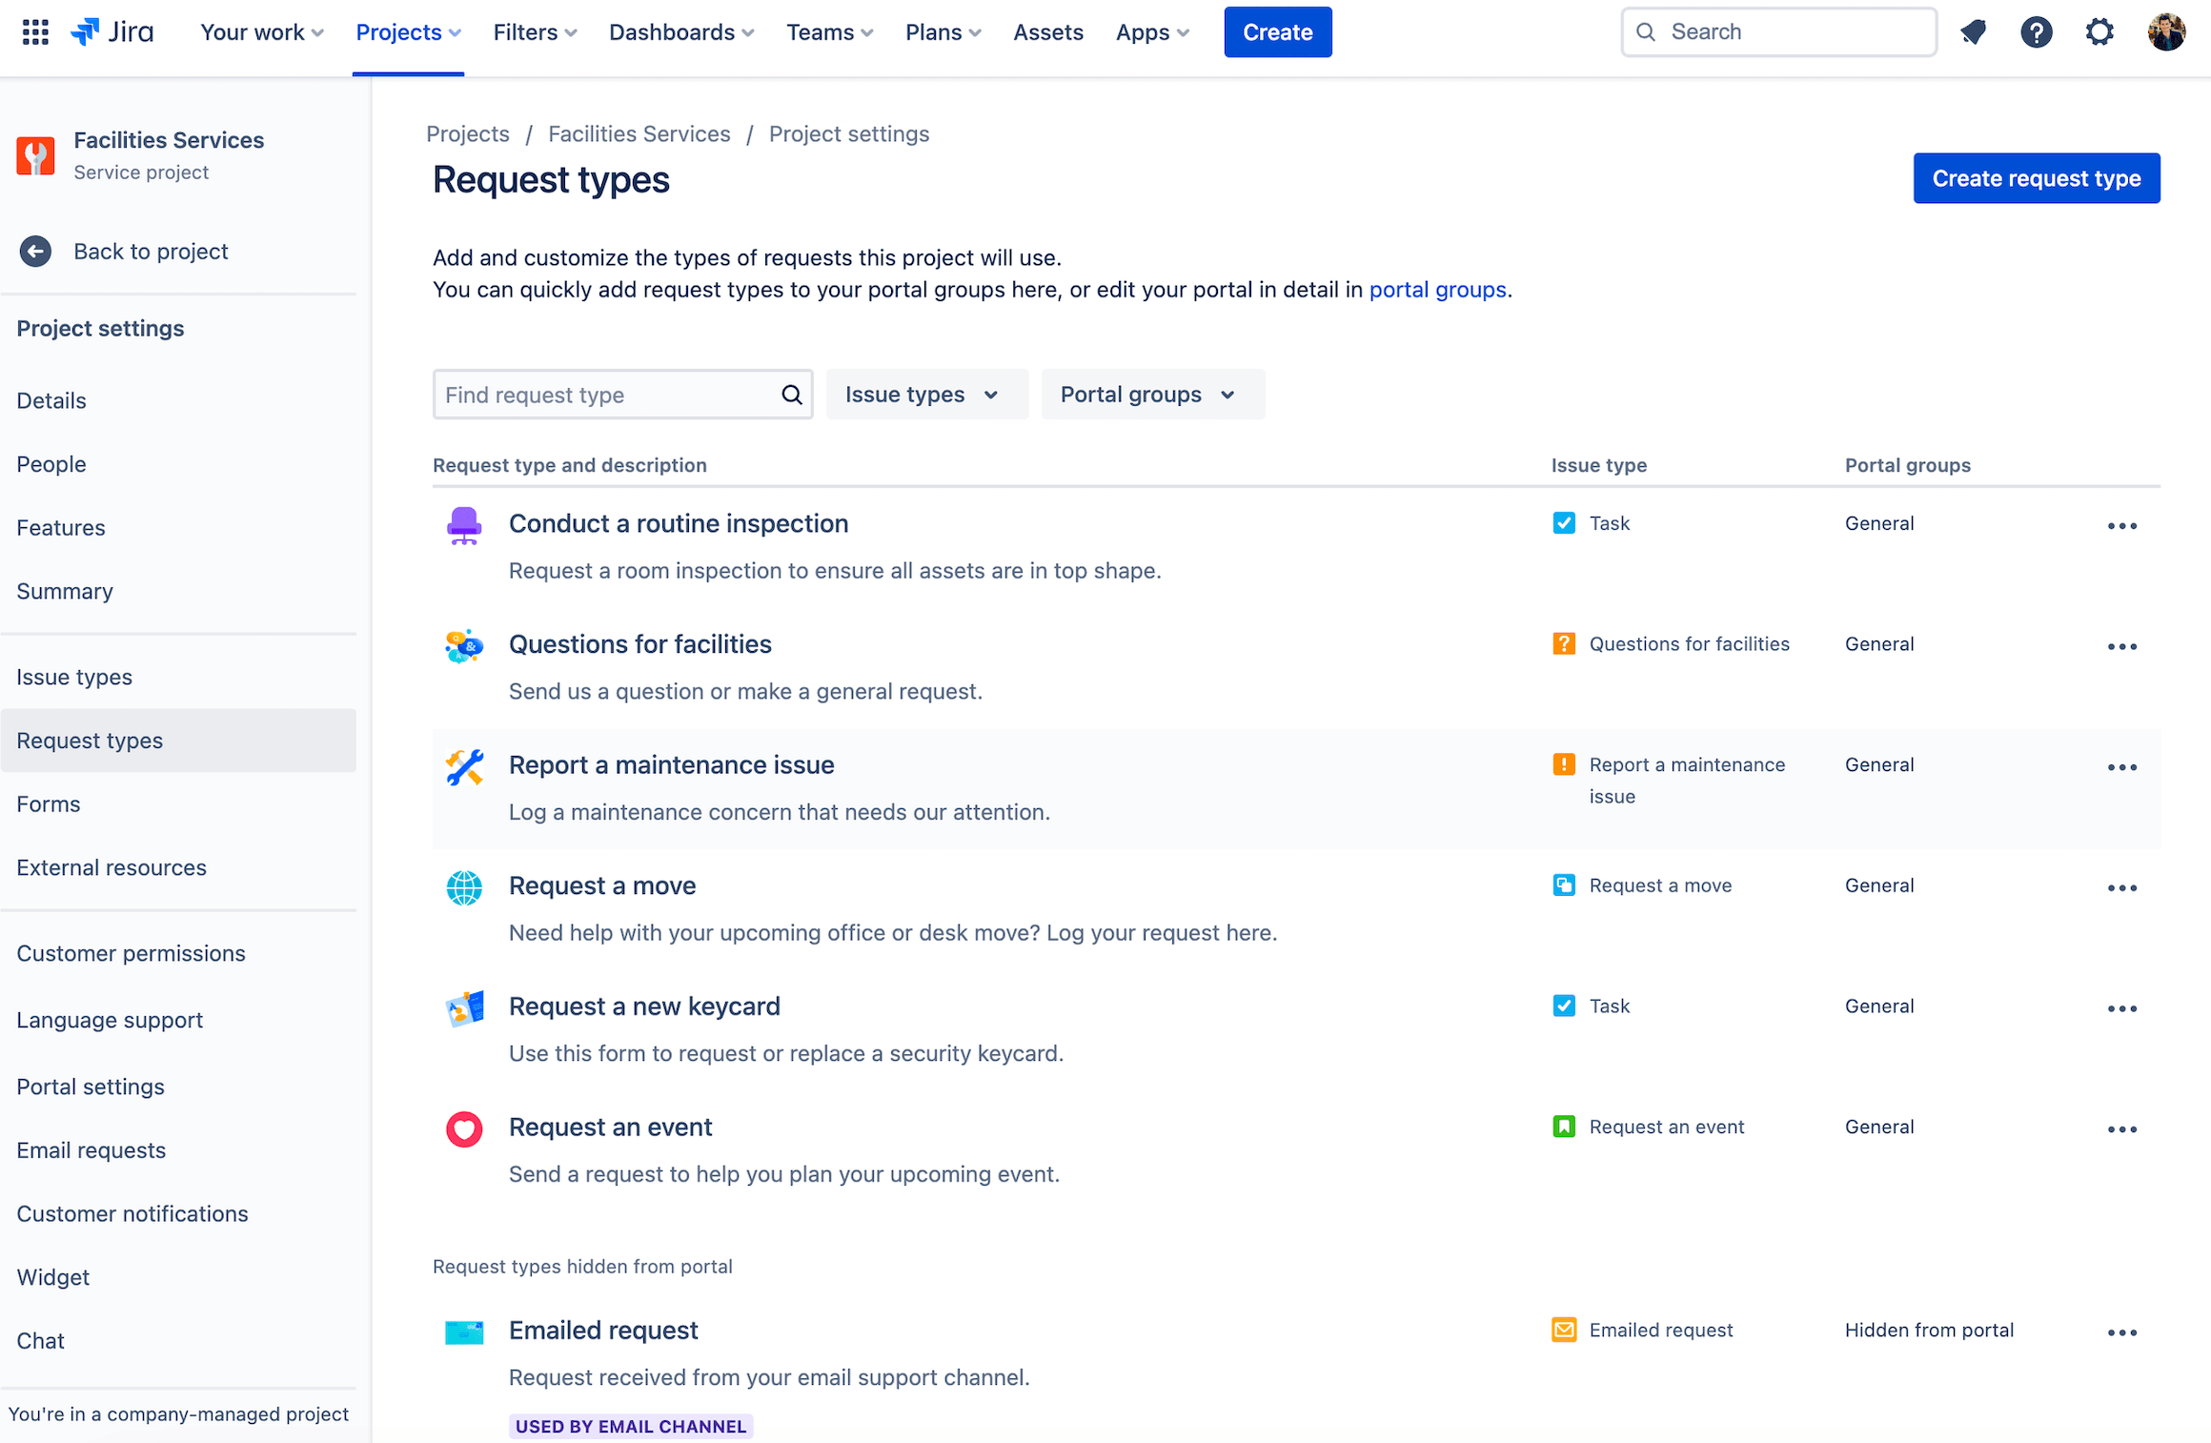The width and height of the screenshot is (2211, 1443).
Task: Click the heart icon for Request an event
Action: click(x=464, y=1128)
